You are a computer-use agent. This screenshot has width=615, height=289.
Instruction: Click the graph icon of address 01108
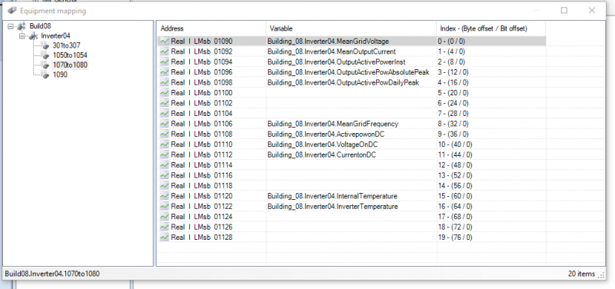point(165,134)
